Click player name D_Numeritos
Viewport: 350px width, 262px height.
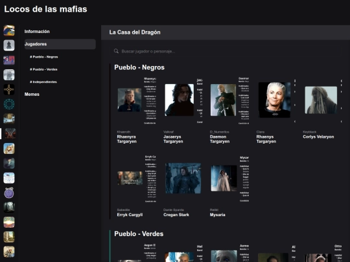(220, 132)
